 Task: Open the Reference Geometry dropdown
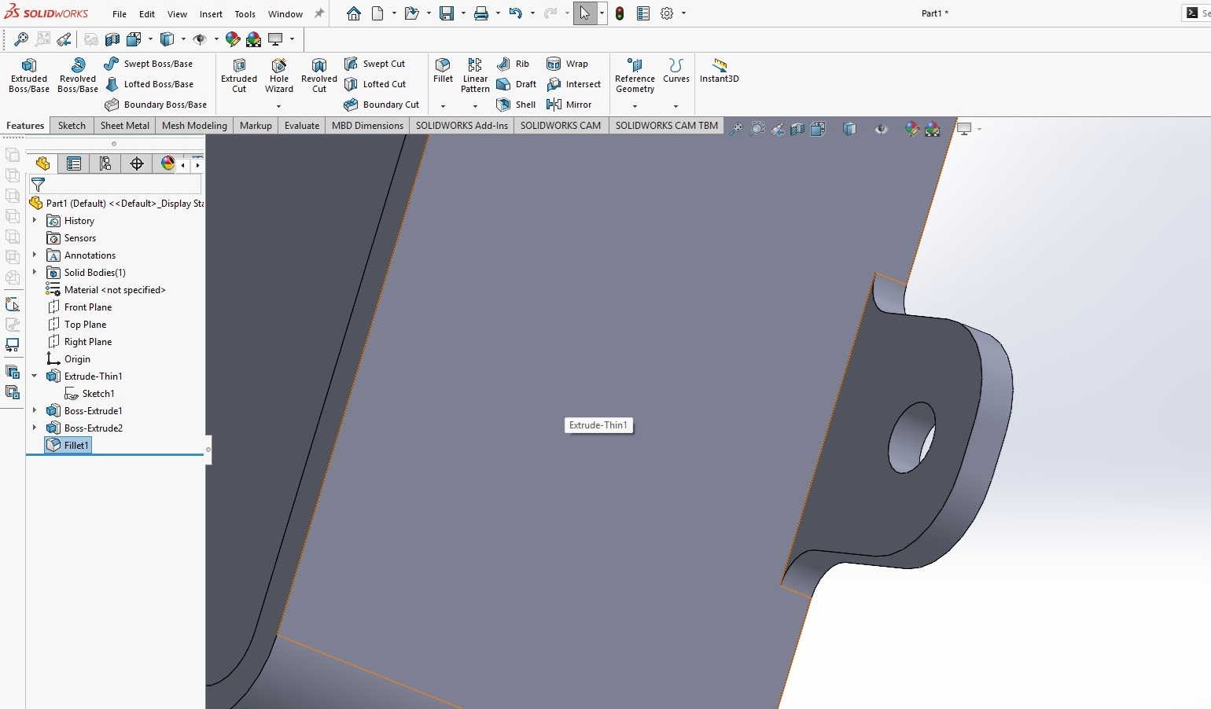coord(635,106)
